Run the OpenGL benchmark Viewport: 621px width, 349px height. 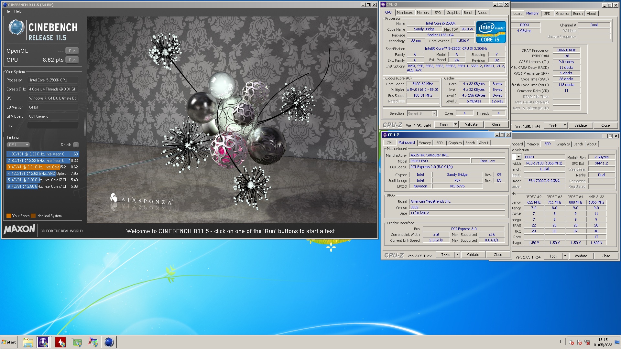(x=72, y=51)
